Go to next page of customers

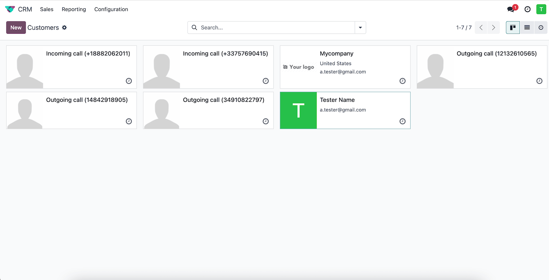tap(493, 27)
